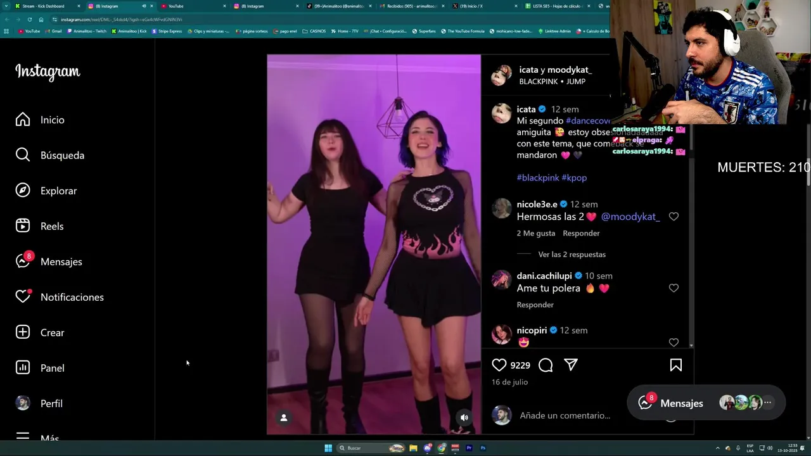The image size is (811, 456).
Task: Open the #kpop hashtag
Action: pyautogui.click(x=574, y=178)
